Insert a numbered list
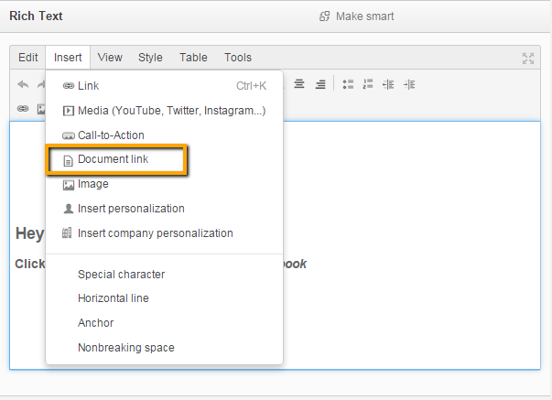The width and height of the screenshot is (552, 400). click(x=369, y=84)
